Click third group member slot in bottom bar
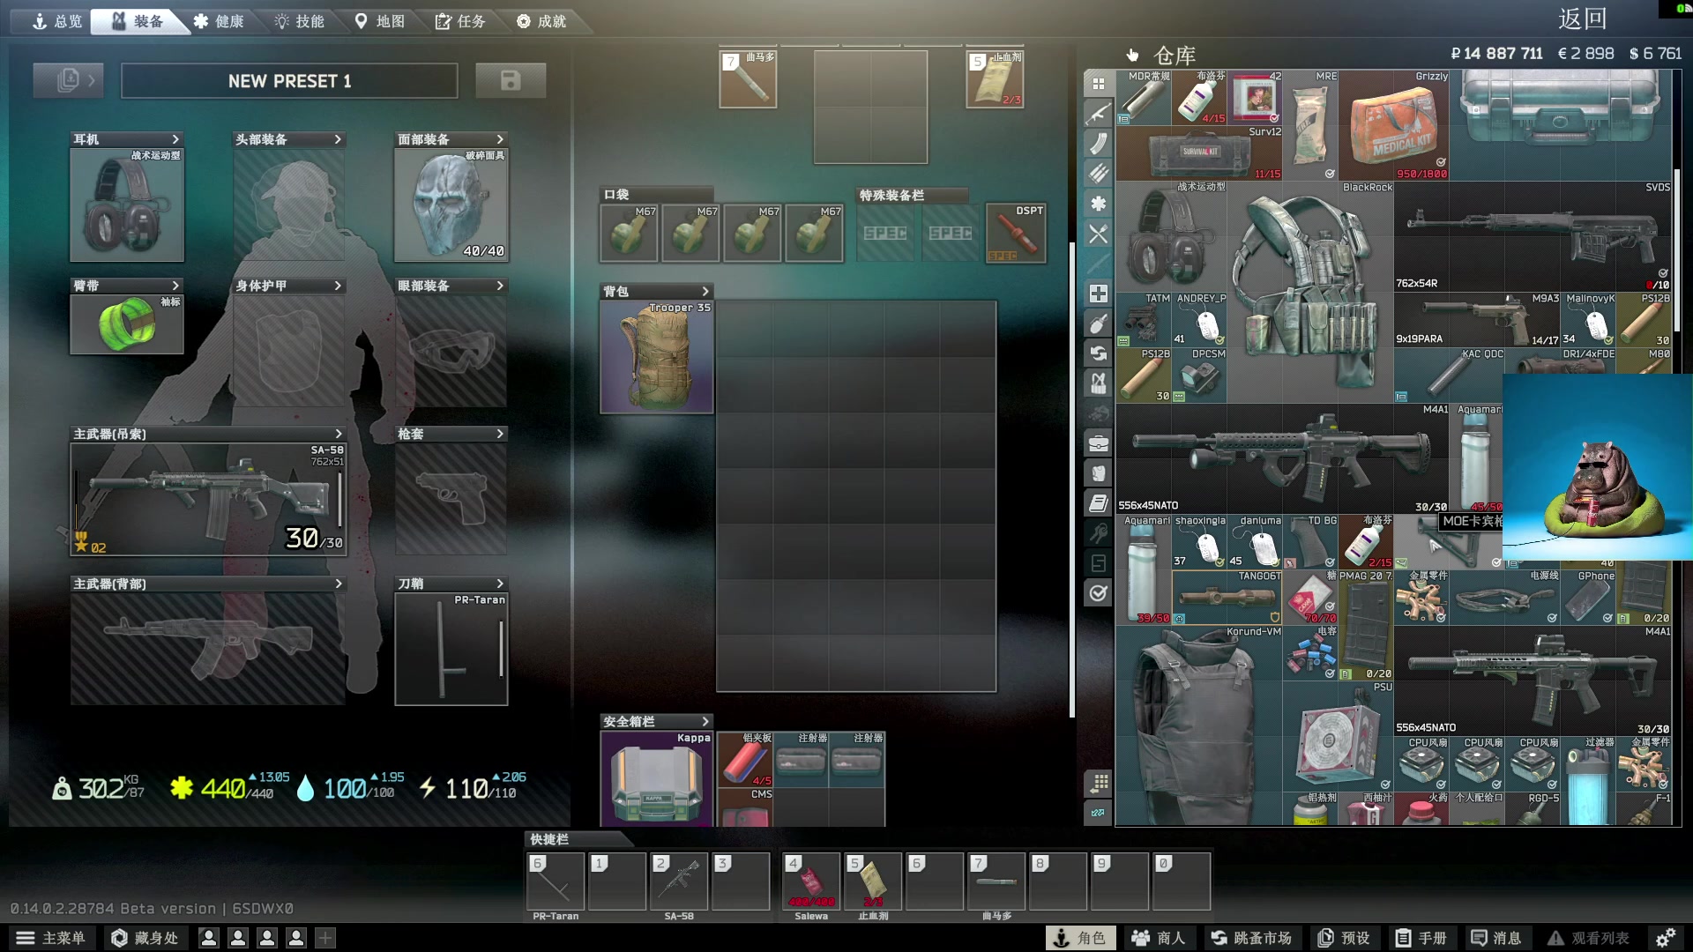The image size is (1693, 952). coord(267,938)
